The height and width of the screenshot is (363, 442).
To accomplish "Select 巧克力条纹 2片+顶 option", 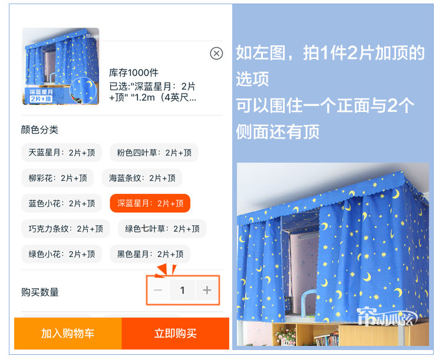I will (65, 229).
